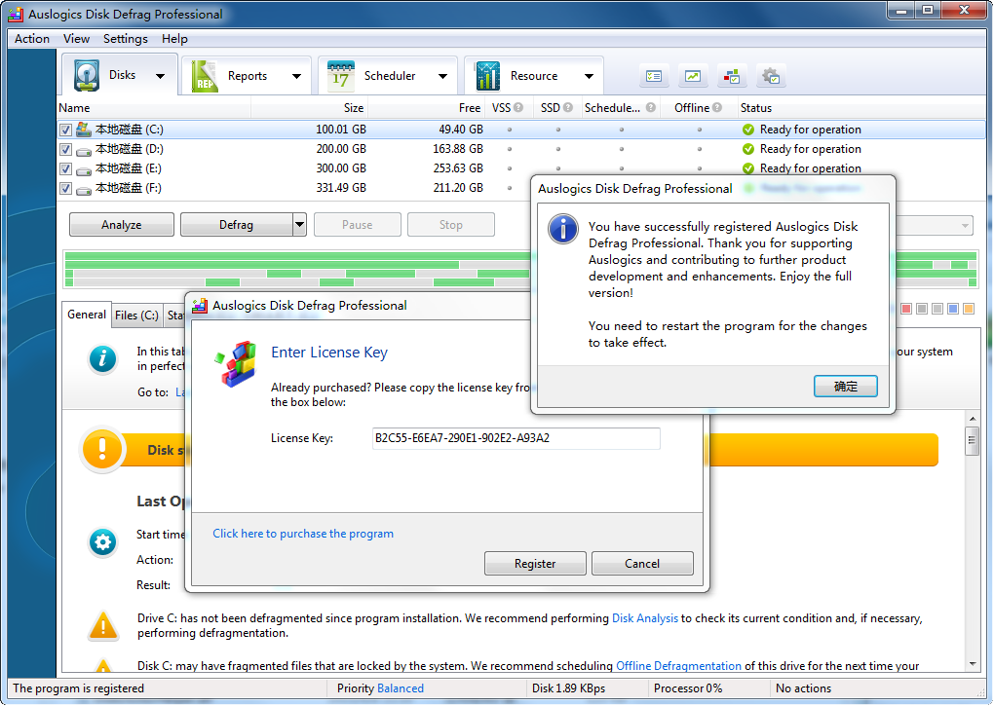Click the gear settings toolbar icon
The height and width of the screenshot is (706, 994).
point(771,76)
